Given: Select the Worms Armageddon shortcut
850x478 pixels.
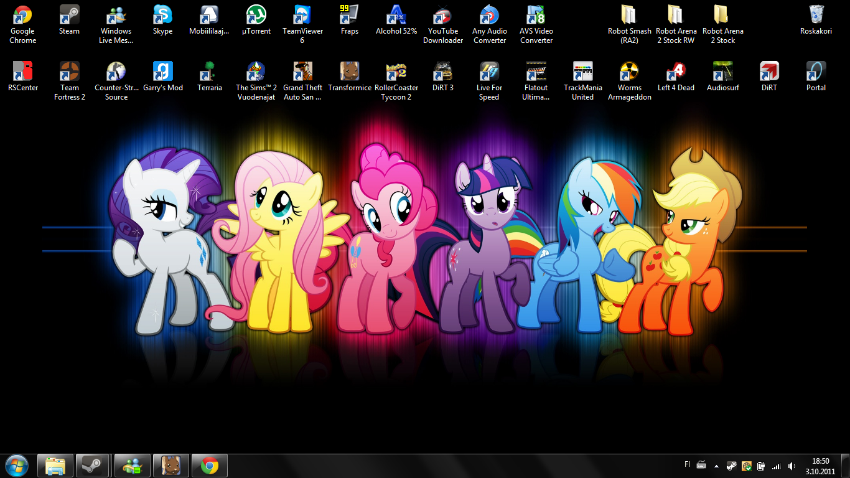Looking at the screenshot, I should click(x=630, y=82).
